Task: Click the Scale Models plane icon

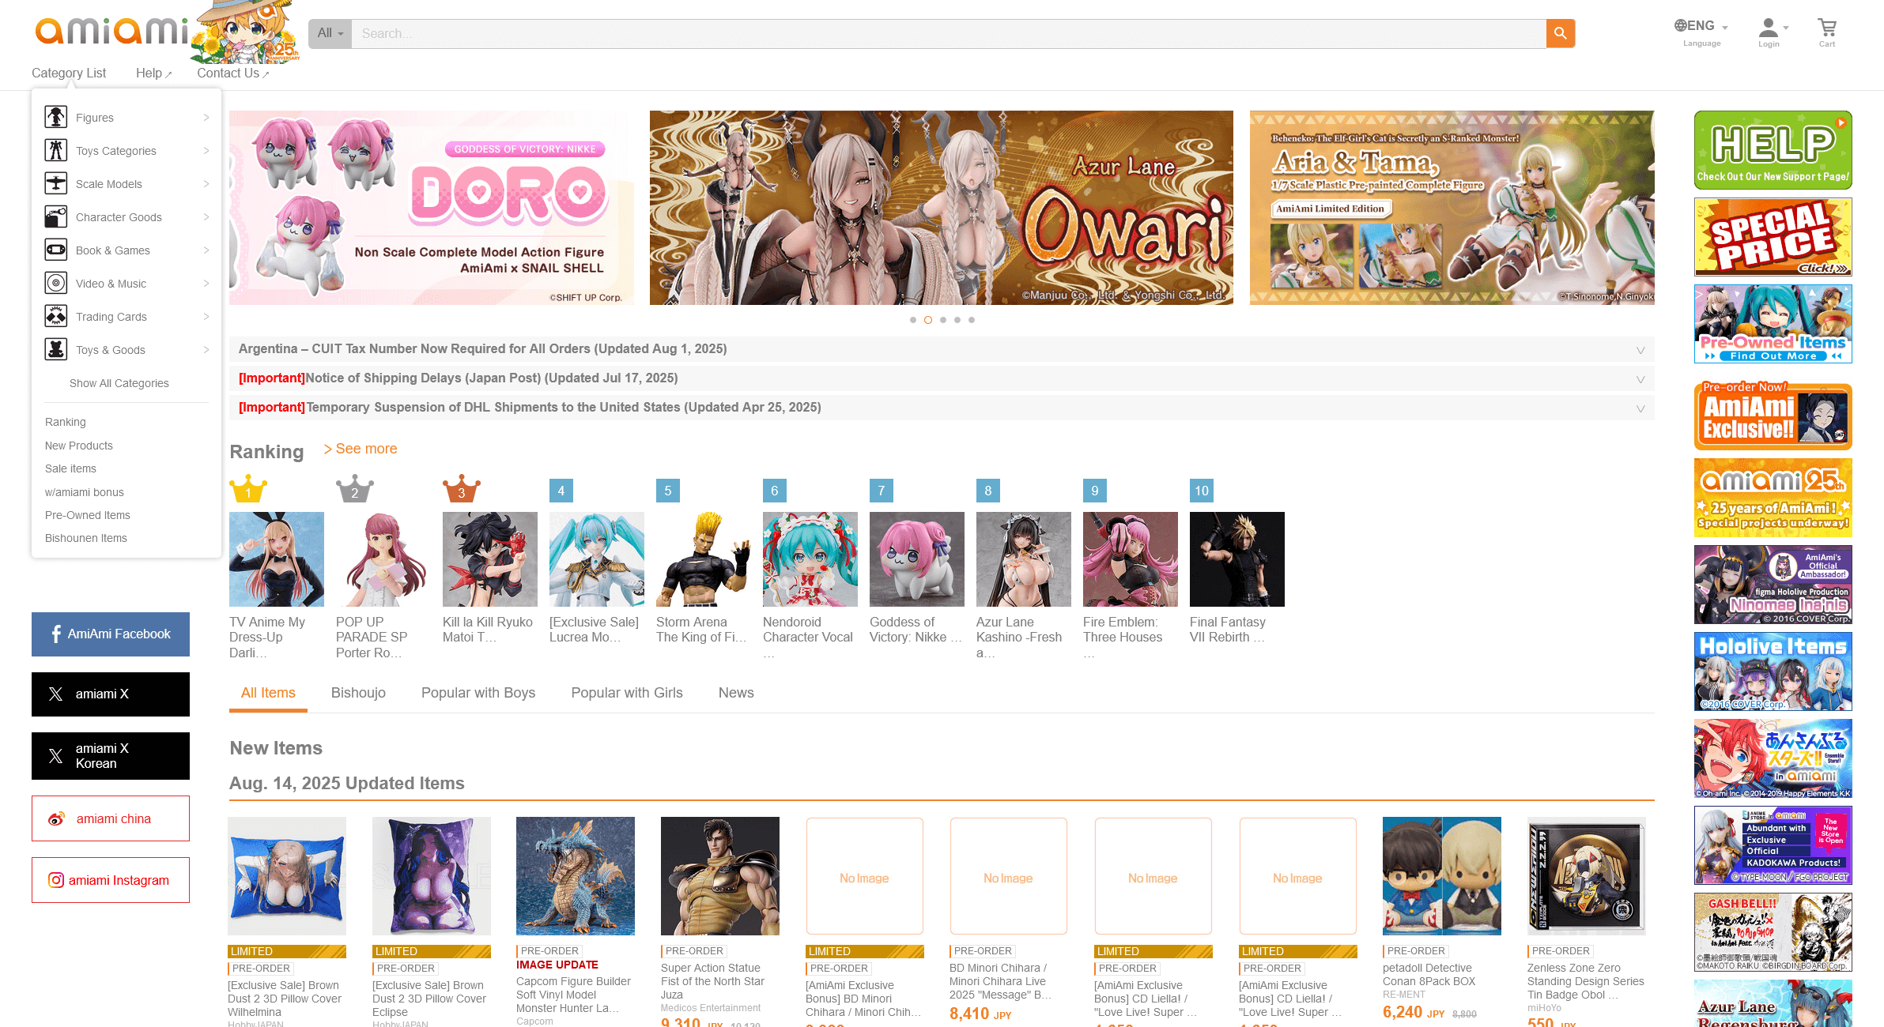Action: [x=56, y=183]
